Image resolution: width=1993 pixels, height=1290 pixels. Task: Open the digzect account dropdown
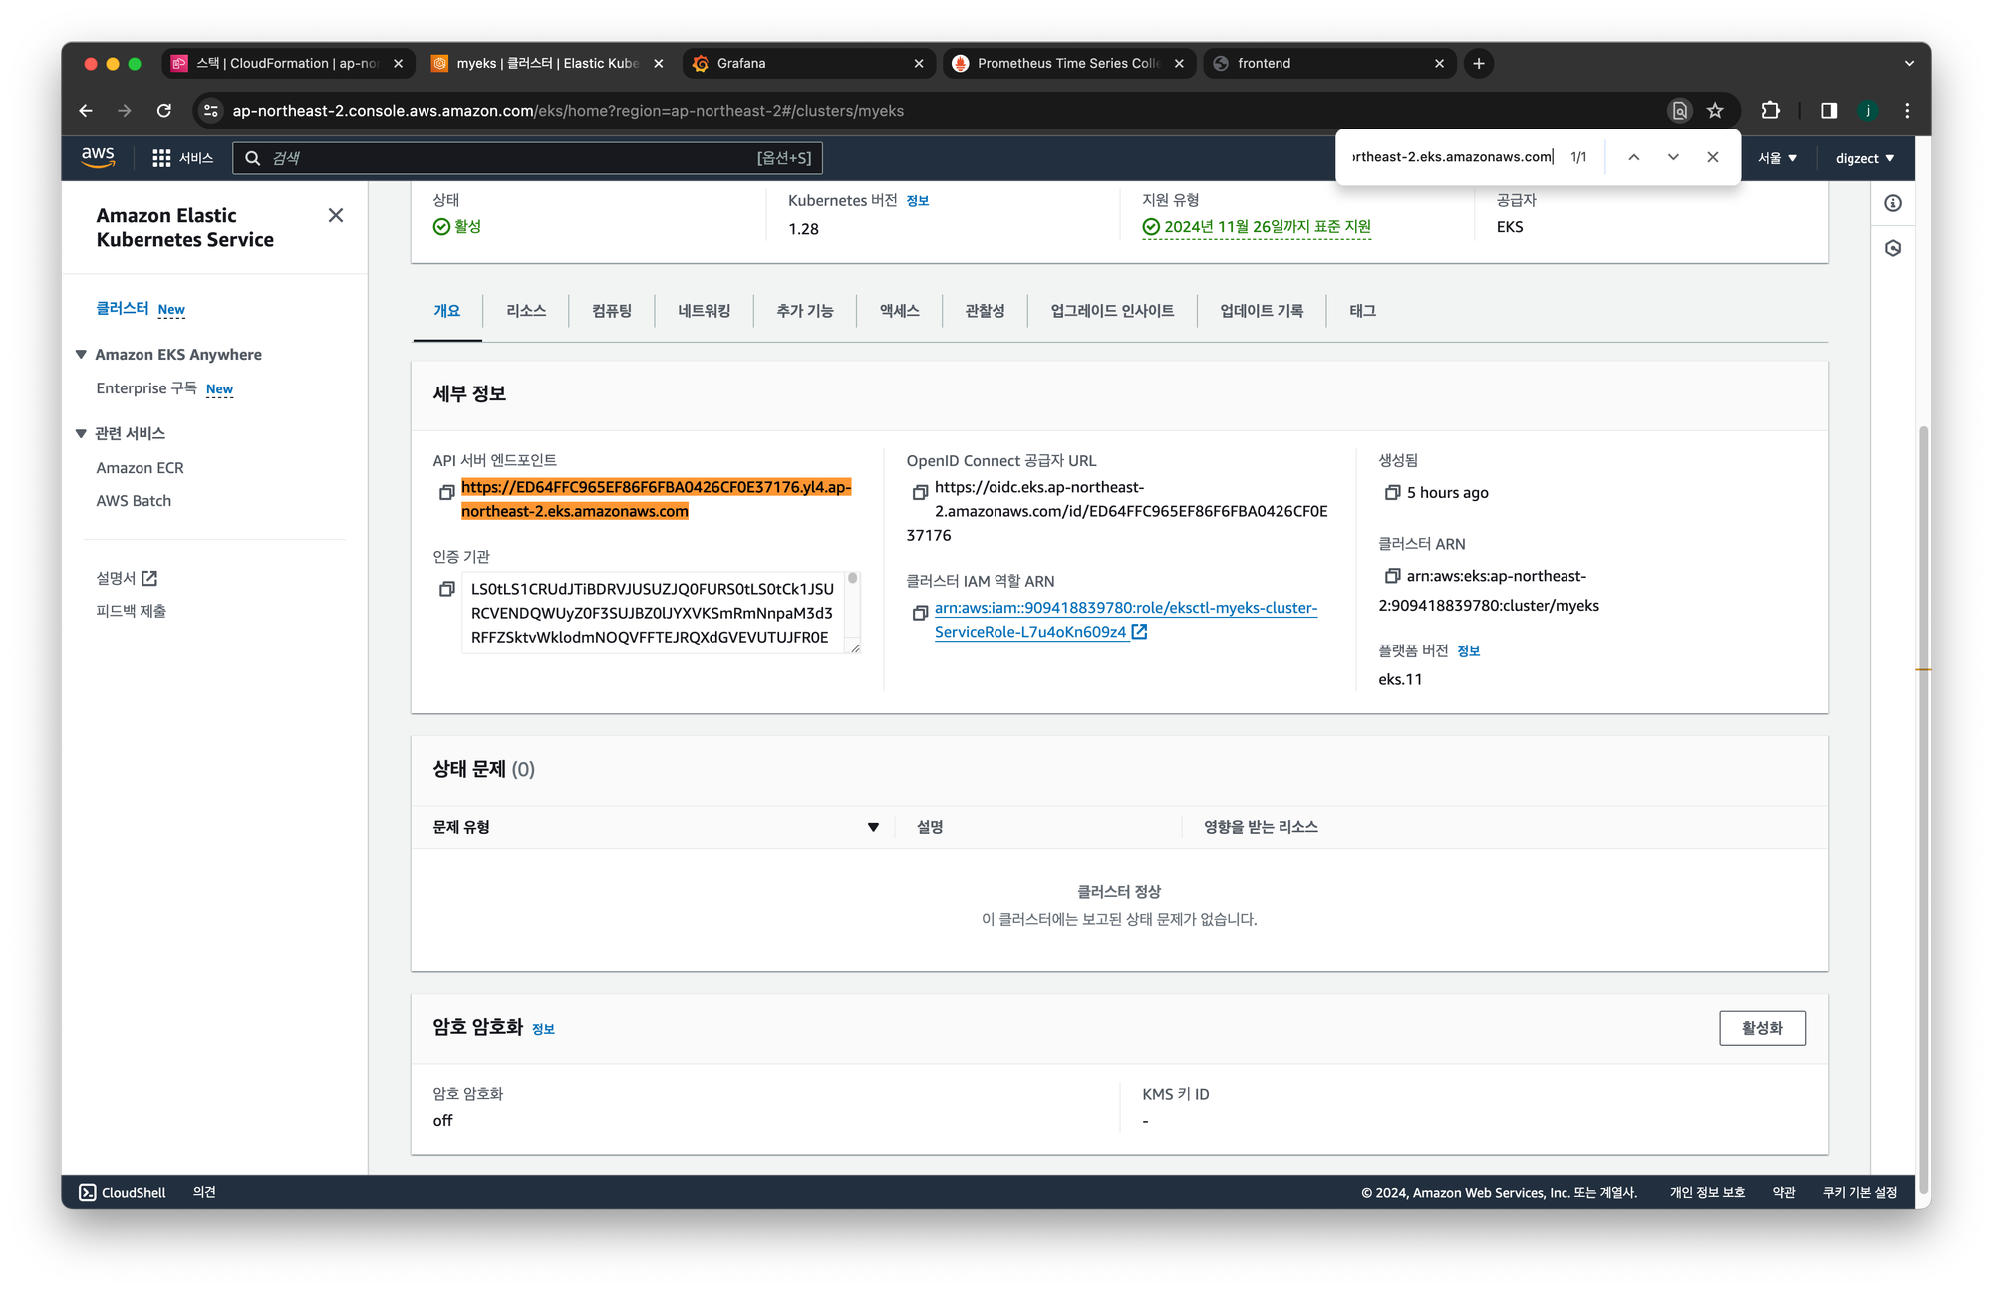tap(1864, 158)
